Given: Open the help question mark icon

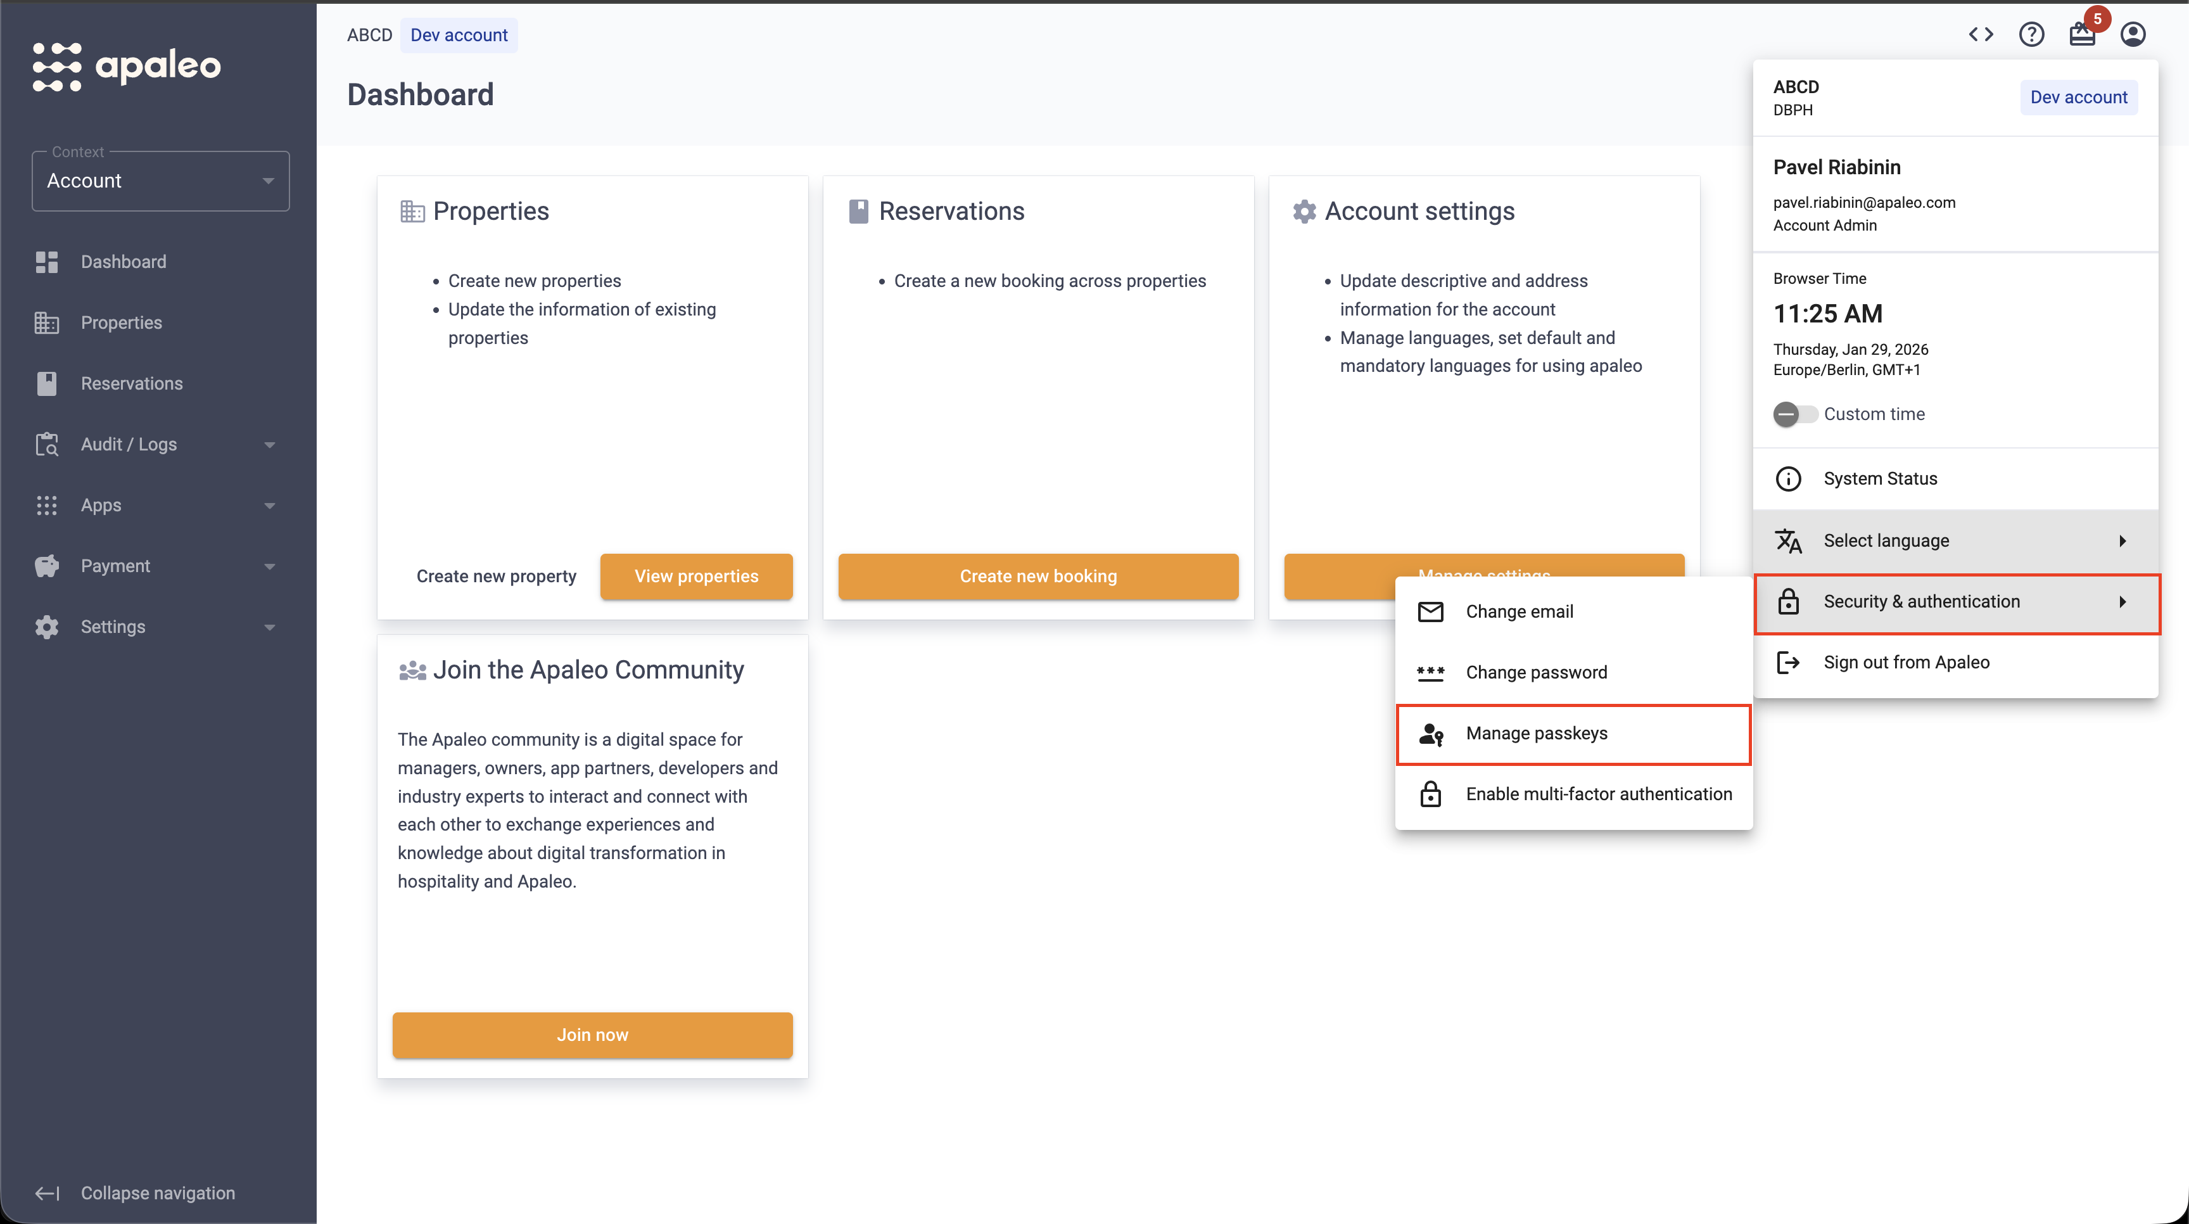Looking at the screenshot, I should click(2032, 35).
